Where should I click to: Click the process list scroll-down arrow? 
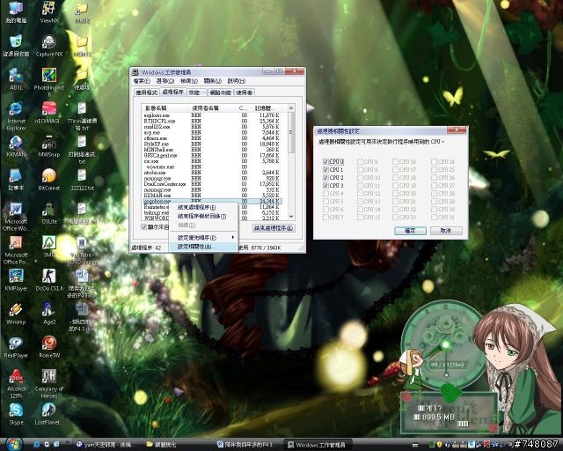click(291, 217)
